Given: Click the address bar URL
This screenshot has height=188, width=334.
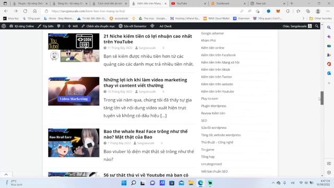Looking at the screenshot, I should click(x=88, y=11).
